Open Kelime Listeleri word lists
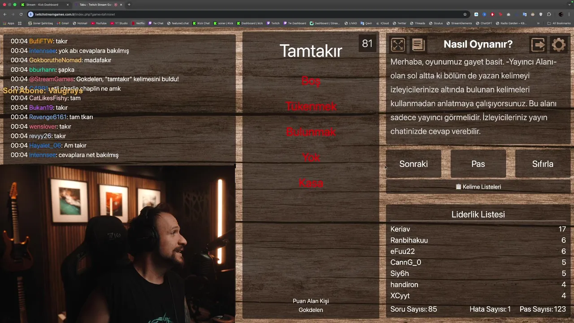Screen dimensions: 574x323 (x=478, y=187)
